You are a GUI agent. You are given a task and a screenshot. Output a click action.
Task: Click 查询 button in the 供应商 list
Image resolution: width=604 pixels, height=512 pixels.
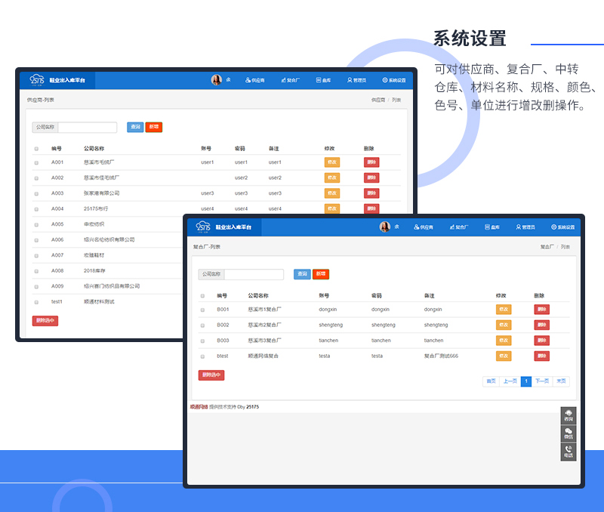click(x=135, y=127)
